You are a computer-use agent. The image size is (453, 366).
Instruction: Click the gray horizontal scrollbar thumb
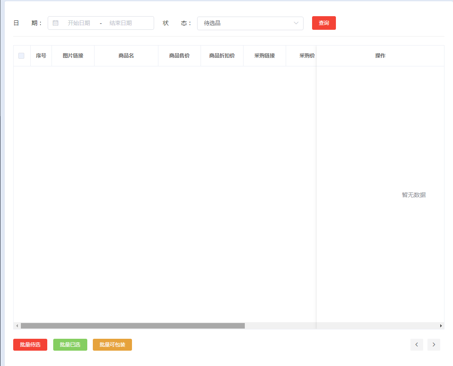[133, 326]
